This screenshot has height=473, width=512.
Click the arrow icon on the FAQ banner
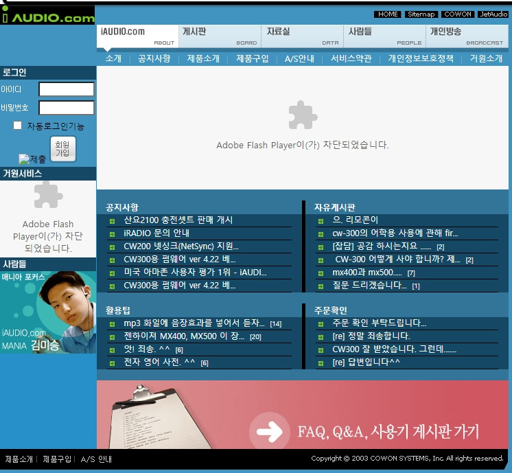270,432
